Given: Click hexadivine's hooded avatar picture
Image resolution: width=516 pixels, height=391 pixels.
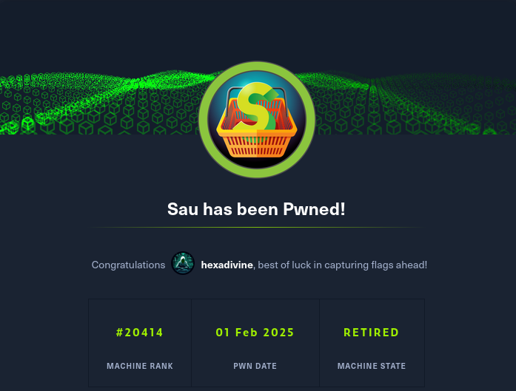Looking at the screenshot, I should (183, 263).
